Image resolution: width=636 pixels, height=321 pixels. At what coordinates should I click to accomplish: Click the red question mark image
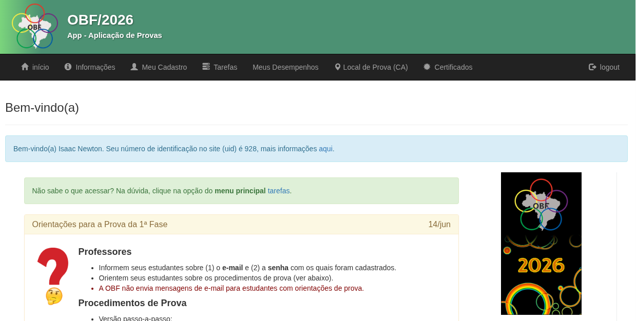53,266
